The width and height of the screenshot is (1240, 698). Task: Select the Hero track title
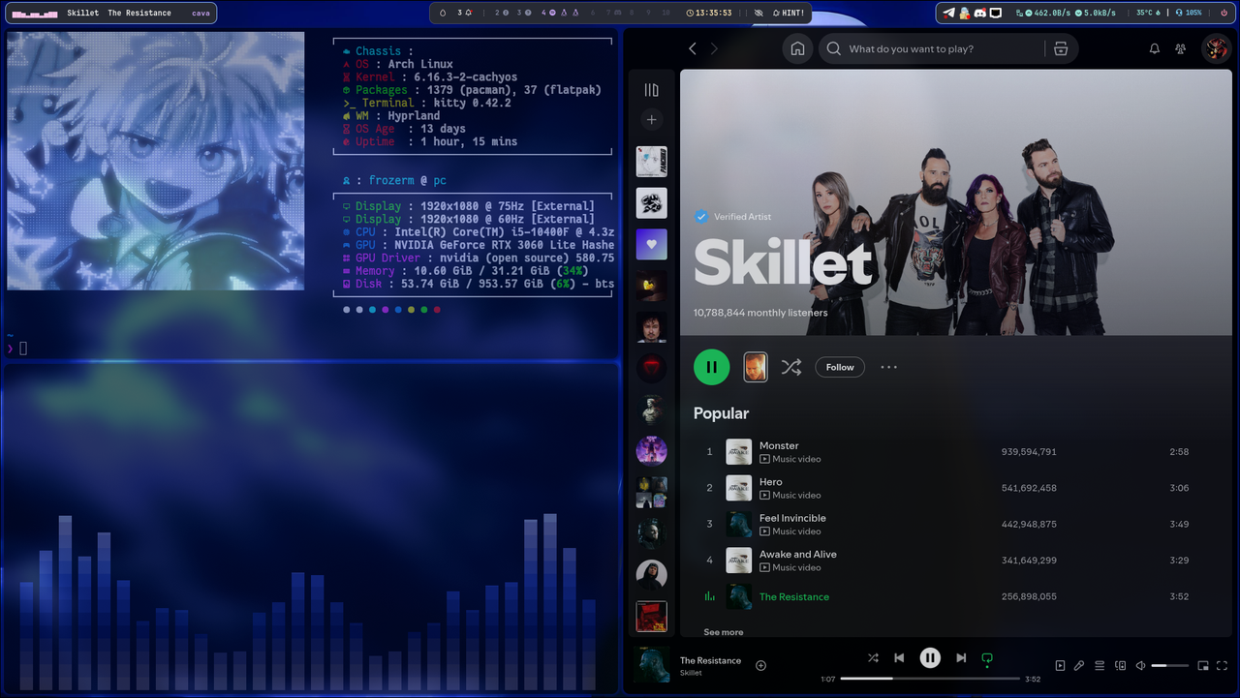pos(771,482)
